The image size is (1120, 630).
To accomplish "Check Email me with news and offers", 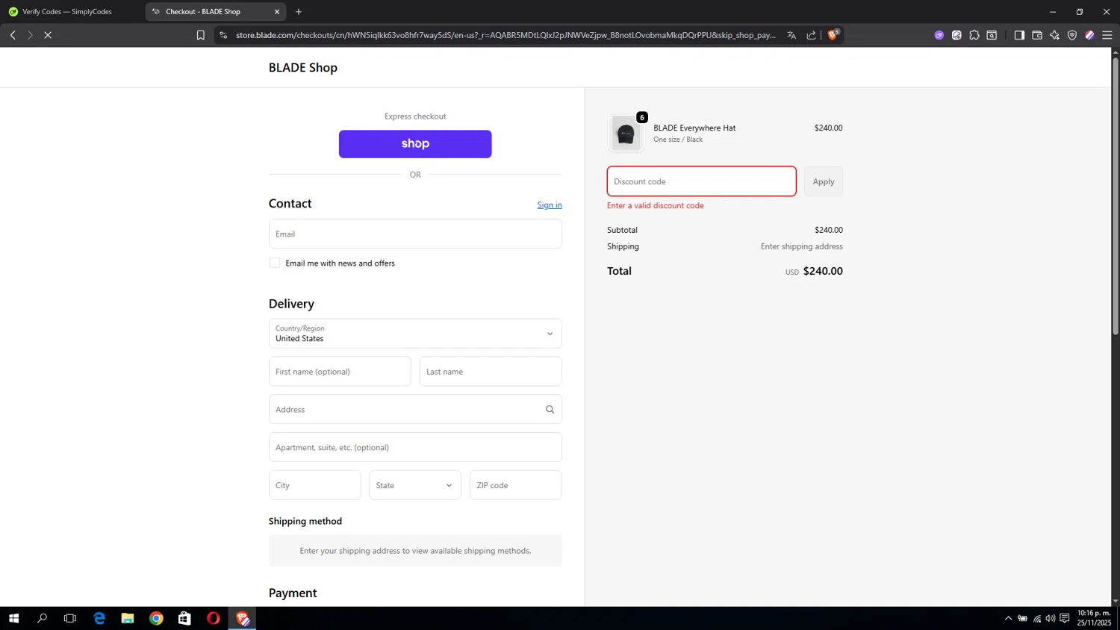I will click(x=275, y=263).
